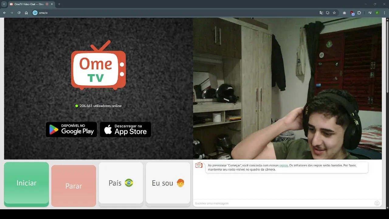Click the 206.661 utilizadores online text
389x219 pixels.
[x=101, y=106]
